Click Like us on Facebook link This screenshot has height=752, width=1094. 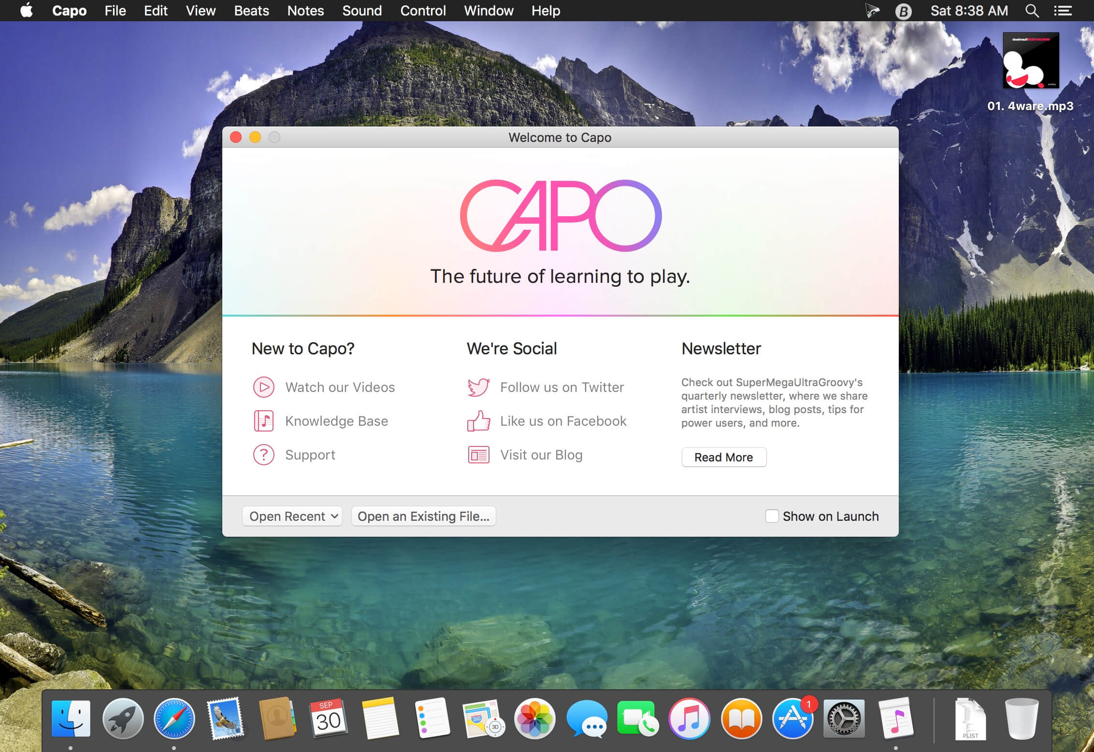563,421
